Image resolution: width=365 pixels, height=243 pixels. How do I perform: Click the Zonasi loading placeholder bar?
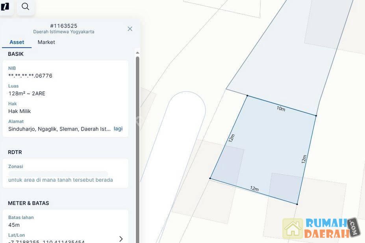[58, 173]
